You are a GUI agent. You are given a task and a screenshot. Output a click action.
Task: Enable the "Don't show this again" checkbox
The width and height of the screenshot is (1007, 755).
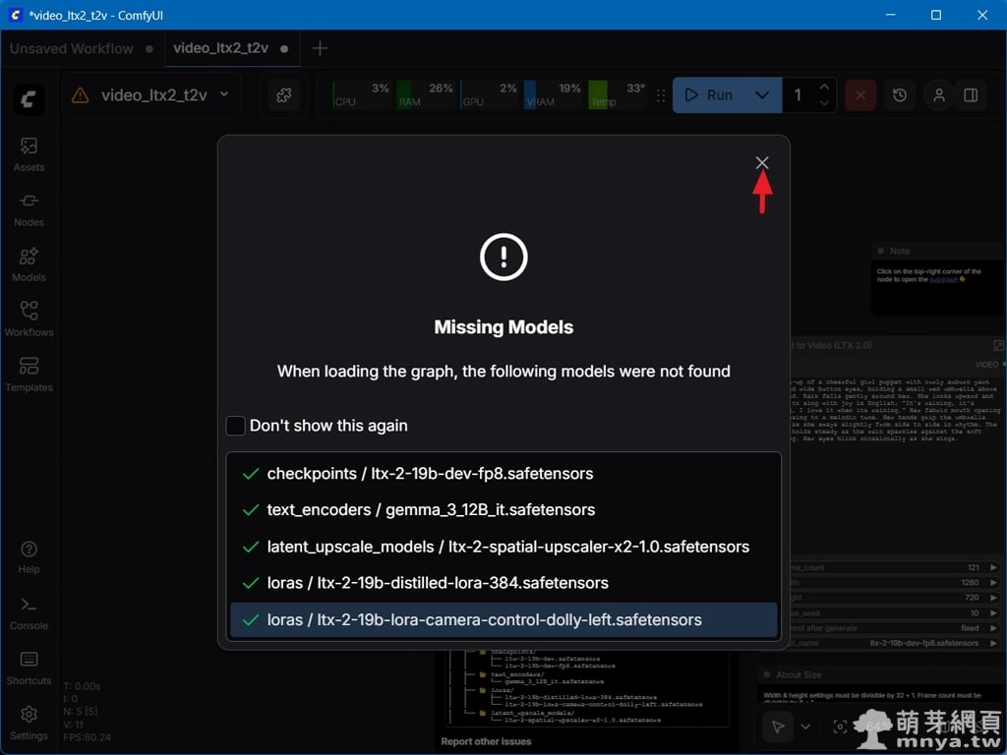click(236, 426)
